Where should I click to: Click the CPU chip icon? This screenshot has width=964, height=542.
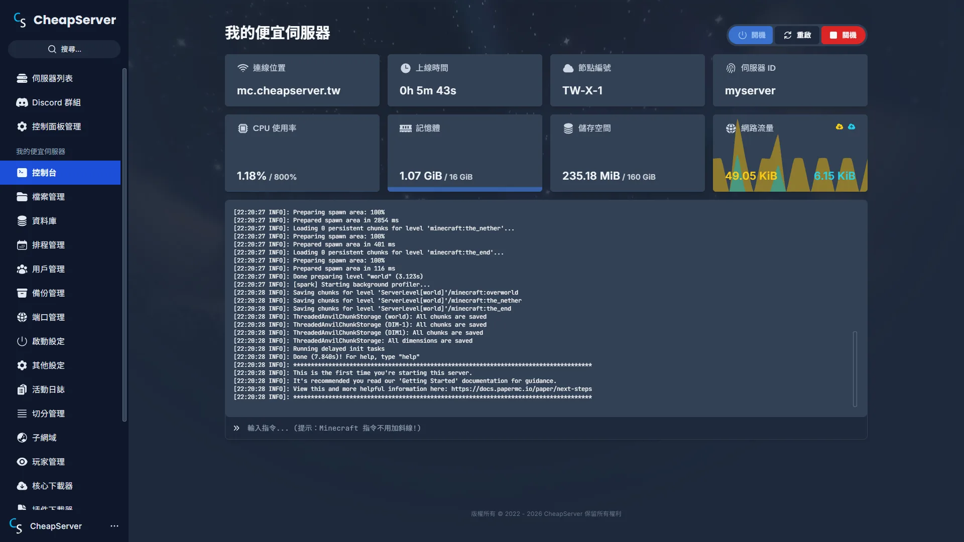pos(243,128)
